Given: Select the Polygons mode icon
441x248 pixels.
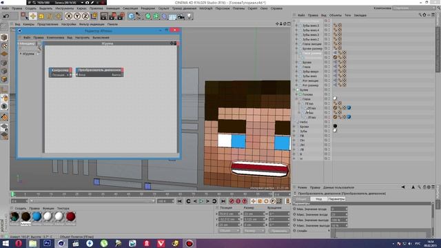Looking at the screenshot, I should pyautogui.click(x=4, y=79).
